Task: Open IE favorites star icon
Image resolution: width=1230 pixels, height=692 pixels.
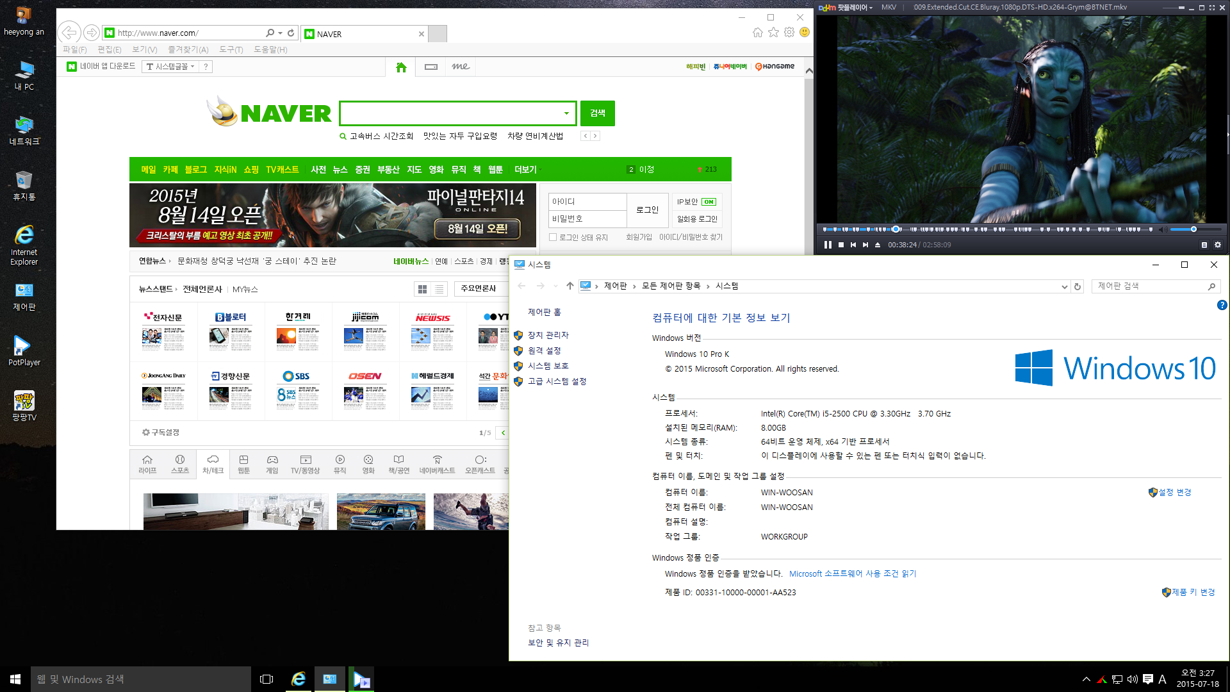Action: [x=774, y=33]
